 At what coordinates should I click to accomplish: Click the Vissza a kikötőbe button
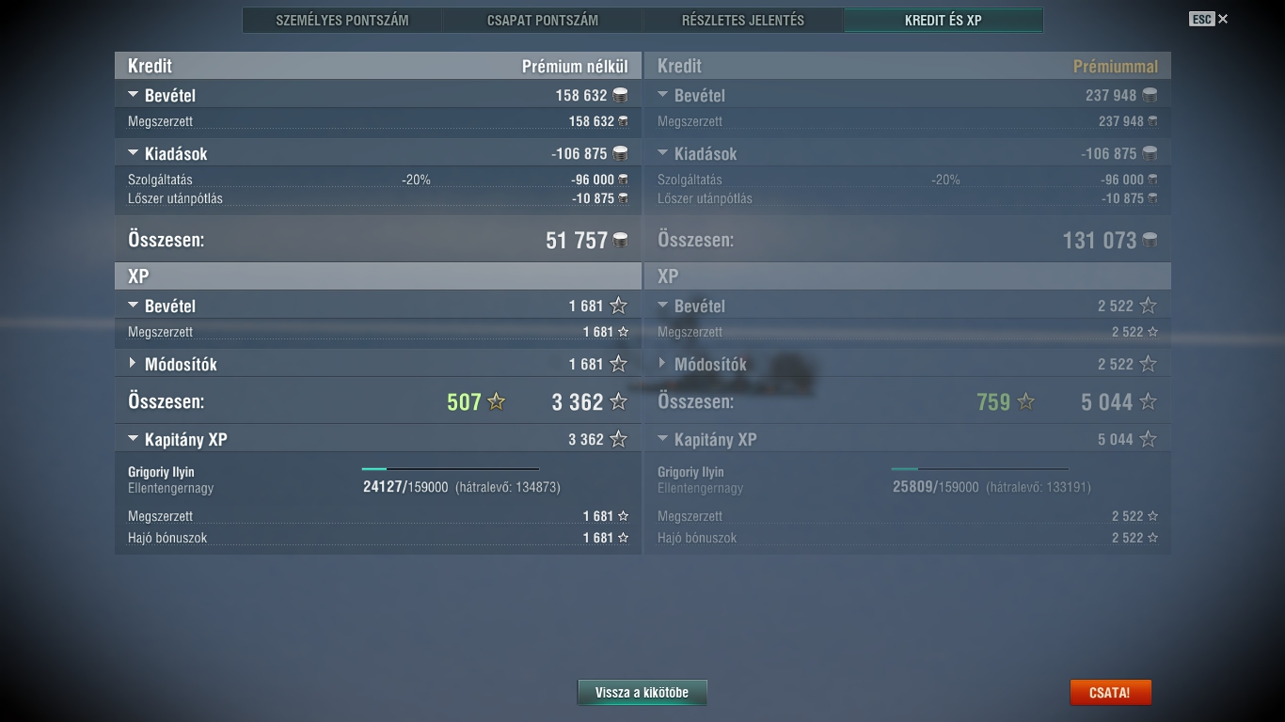click(x=642, y=693)
